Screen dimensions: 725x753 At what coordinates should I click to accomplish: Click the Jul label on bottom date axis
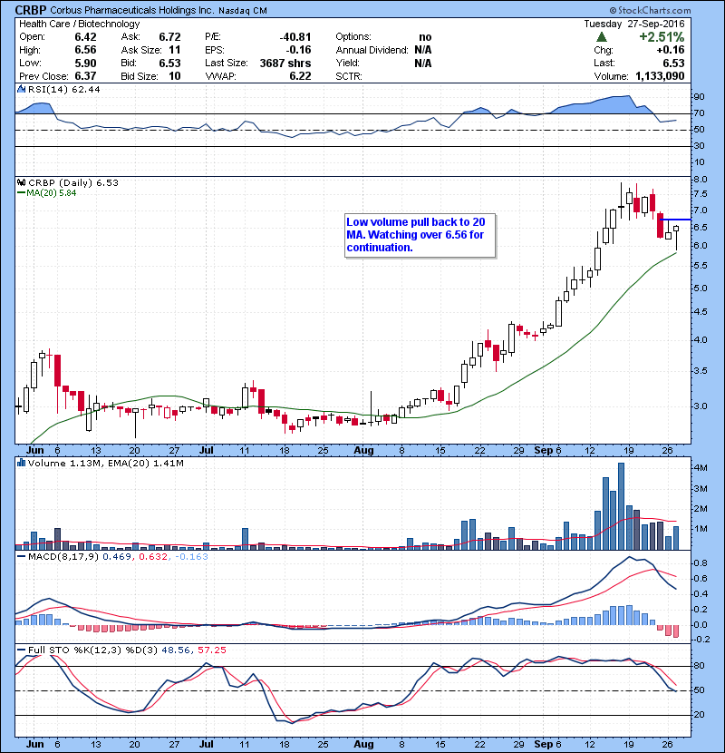point(207,744)
